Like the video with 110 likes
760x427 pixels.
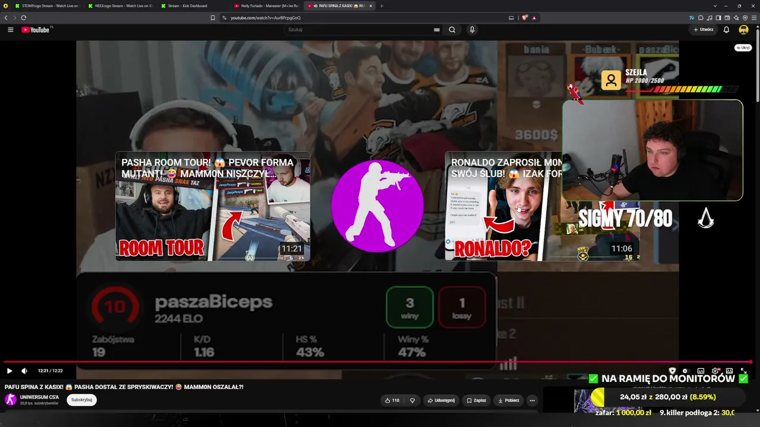(x=392, y=400)
